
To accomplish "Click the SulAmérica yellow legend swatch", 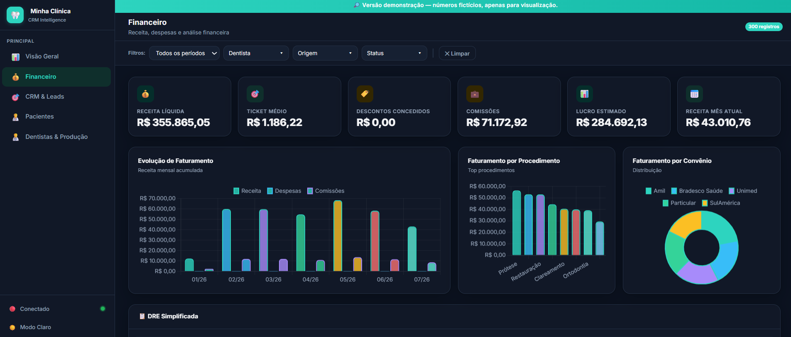I will point(705,203).
